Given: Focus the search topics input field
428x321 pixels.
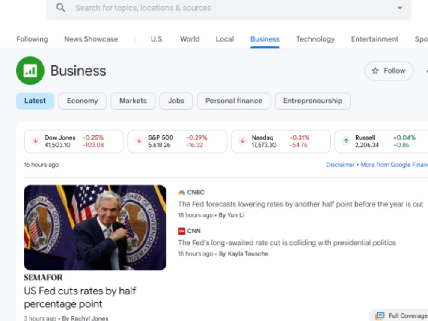Looking at the screenshot, I should [229, 8].
